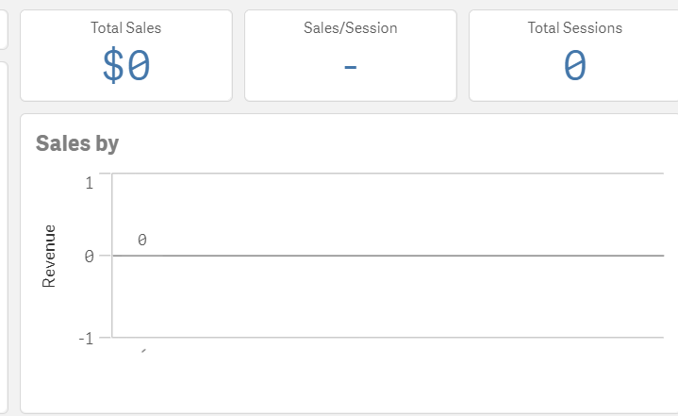Click the x-axis category mark below chart
Image resolution: width=678 pixels, height=416 pixels.
pyautogui.click(x=143, y=351)
